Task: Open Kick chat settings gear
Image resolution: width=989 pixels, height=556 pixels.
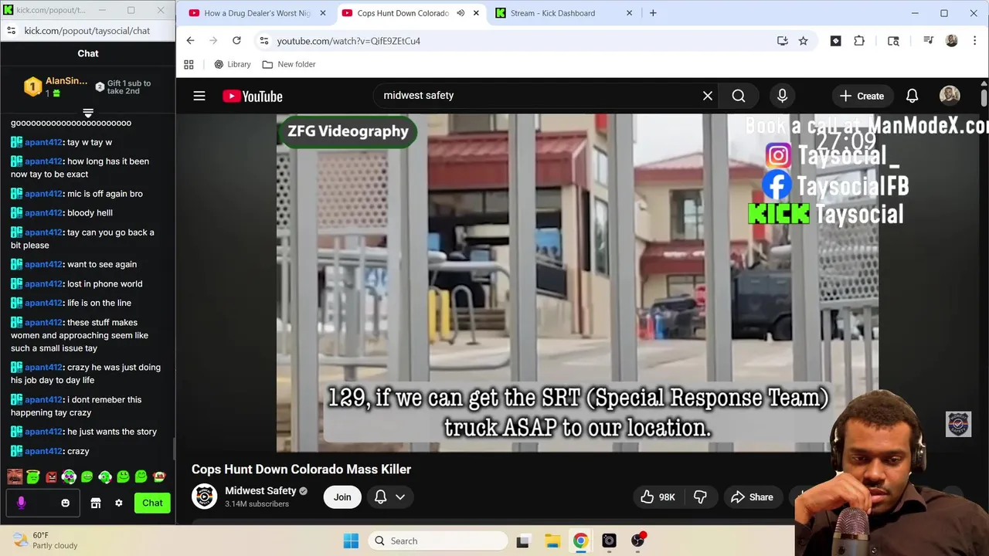Action: tap(118, 503)
